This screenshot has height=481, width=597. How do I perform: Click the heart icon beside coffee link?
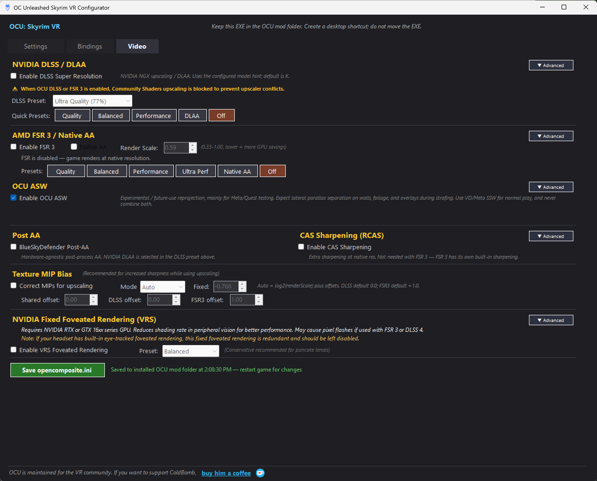260,473
